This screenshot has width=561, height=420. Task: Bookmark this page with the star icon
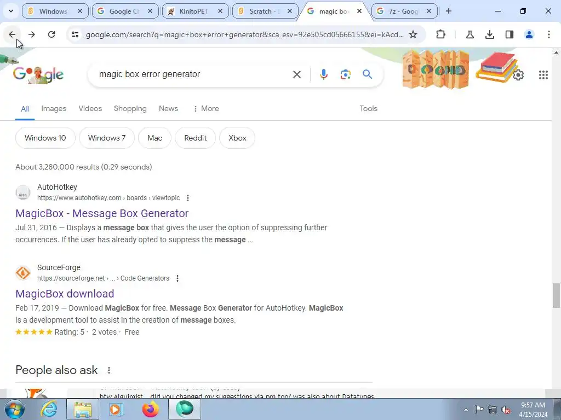coord(413,34)
